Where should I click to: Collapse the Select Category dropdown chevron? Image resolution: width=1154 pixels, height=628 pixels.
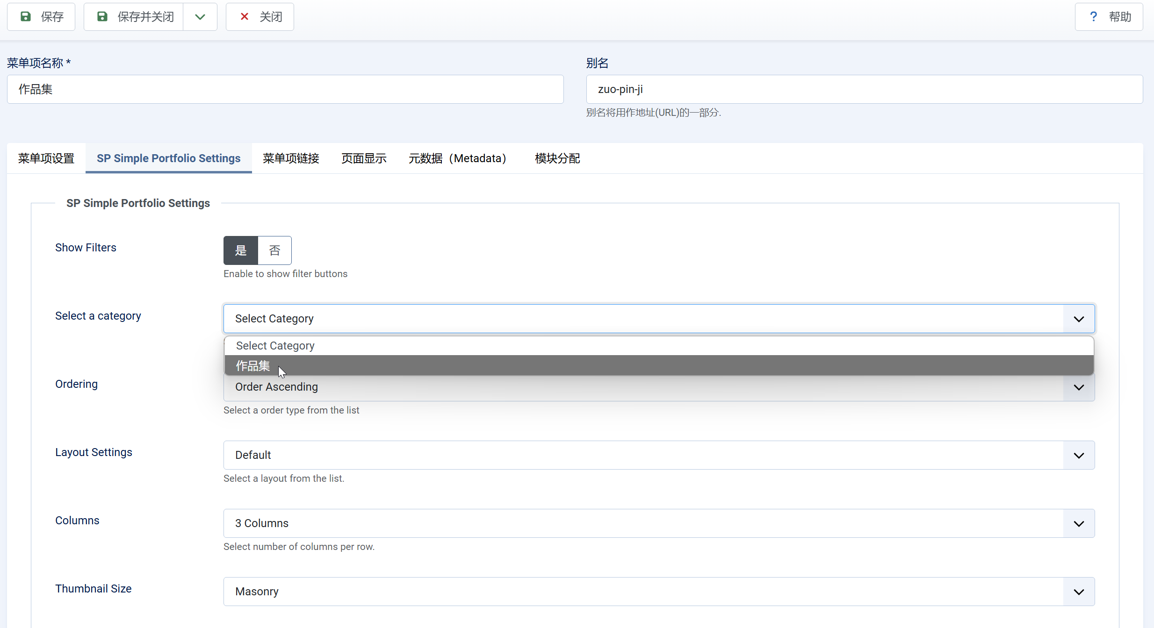coord(1079,319)
